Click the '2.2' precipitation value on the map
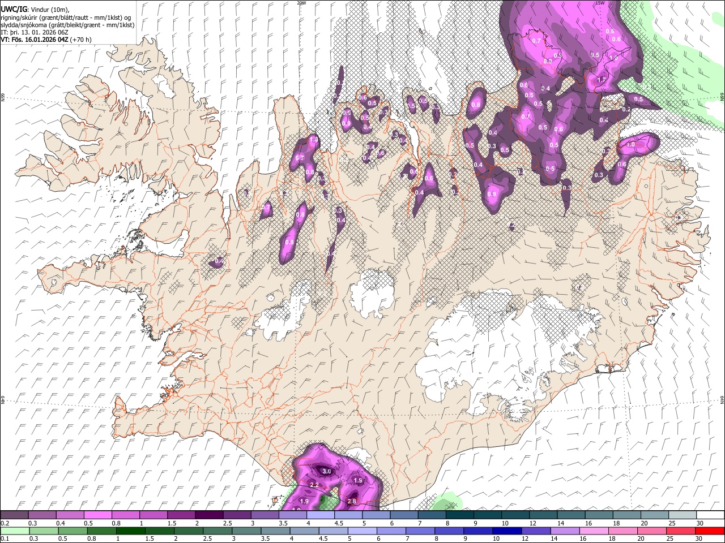This screenshot has height=543, width=725. [315, 485]
